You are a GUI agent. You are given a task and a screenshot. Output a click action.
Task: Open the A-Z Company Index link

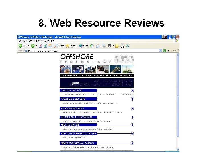click(x=78, y=108)
